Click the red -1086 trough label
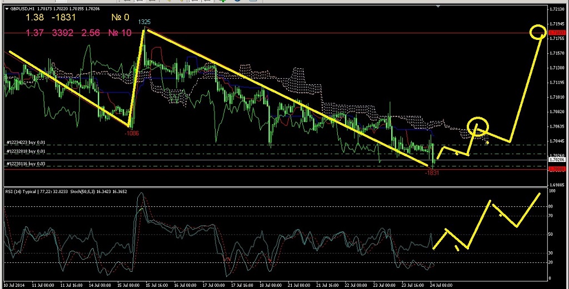Image resolution: width=569 pixels, height=289 pixels. [x=132, y=133]
